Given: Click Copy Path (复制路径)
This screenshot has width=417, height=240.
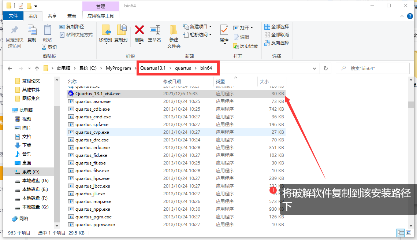Looking at the screenshot, I should point(71,27).
